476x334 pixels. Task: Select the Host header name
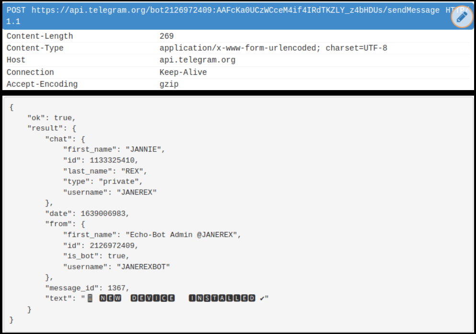click(16, 60)
